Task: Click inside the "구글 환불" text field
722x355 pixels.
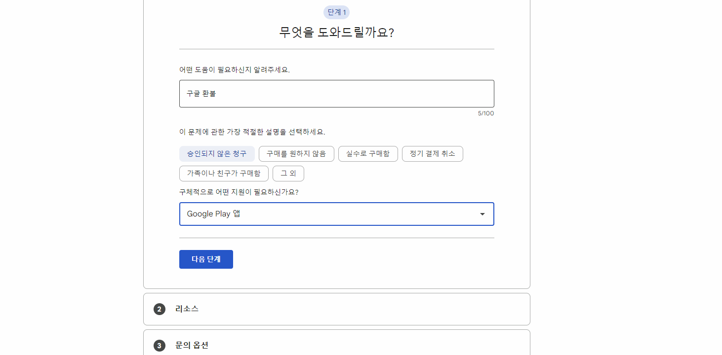Action: tap(336, 93)
